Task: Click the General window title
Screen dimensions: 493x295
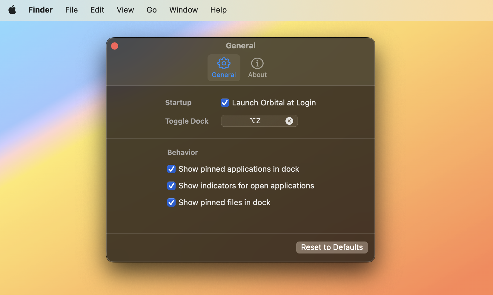Action: (x=241, y=46)
